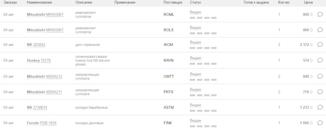The image size is (326, 130).
Task: Sort by Цена column header
Action: (308, 2)
